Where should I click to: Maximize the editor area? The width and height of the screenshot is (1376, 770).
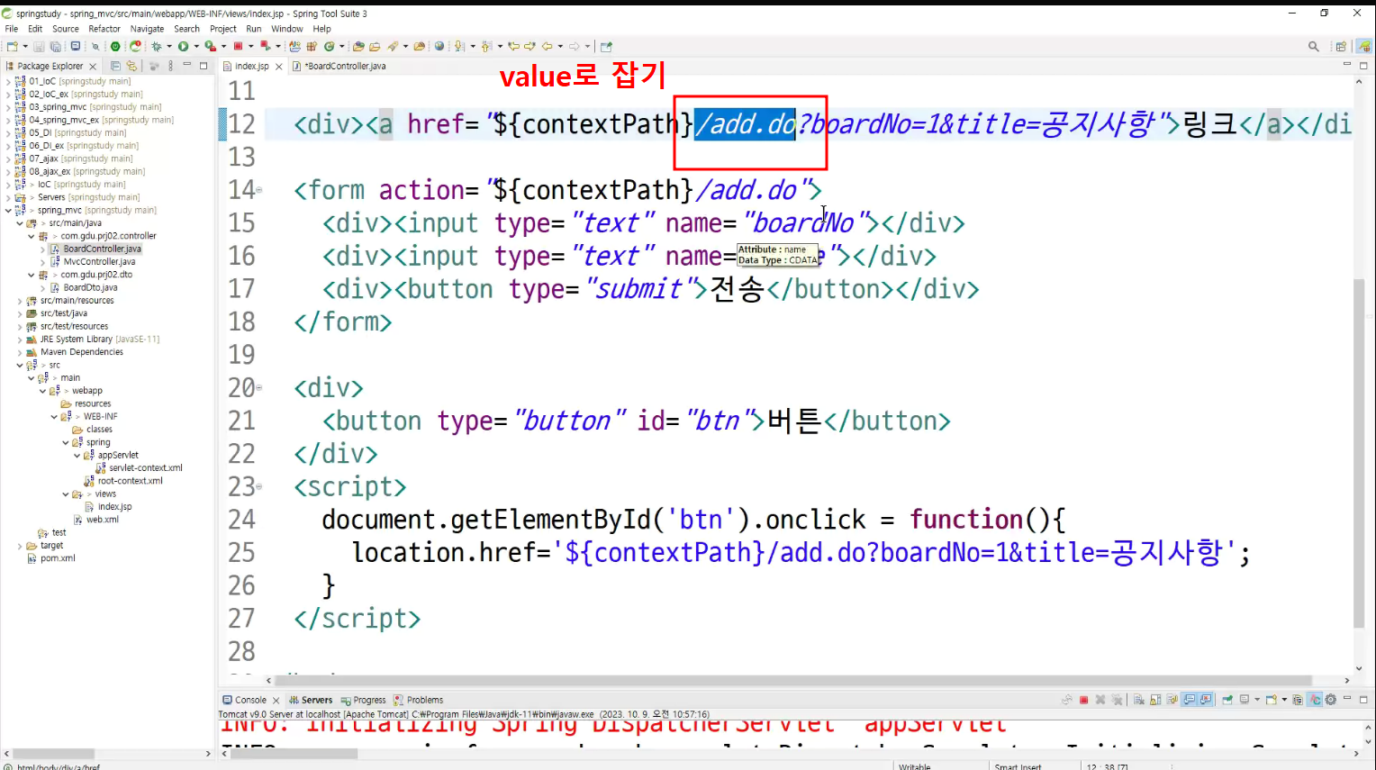1363,66
